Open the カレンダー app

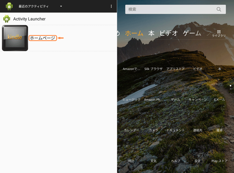[131, 130]
